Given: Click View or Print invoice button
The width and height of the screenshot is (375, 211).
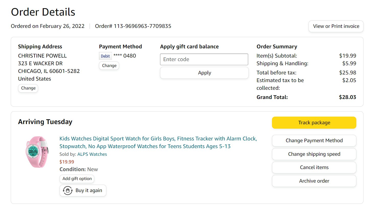Looking at the screenshot, I should pyautogui.click(x=336, y=26).
